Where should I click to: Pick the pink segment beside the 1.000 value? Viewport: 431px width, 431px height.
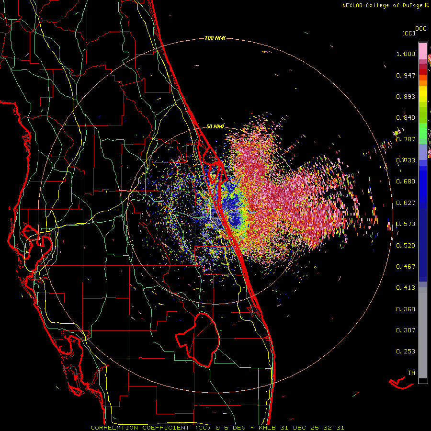pyautogui.click(x=423, y=51)
